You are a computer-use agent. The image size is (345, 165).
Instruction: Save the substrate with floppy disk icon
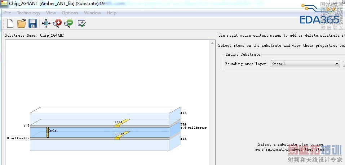coord(32,23)
